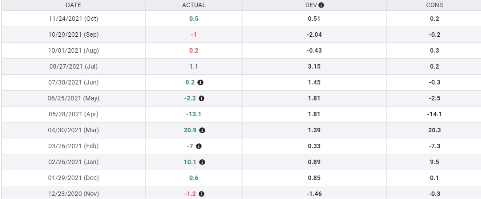The width and height of the screenshot is (481, 199).
Task: Select the 1.1 actual value for July
Action: pyautogui.click(x=194, y=66)
